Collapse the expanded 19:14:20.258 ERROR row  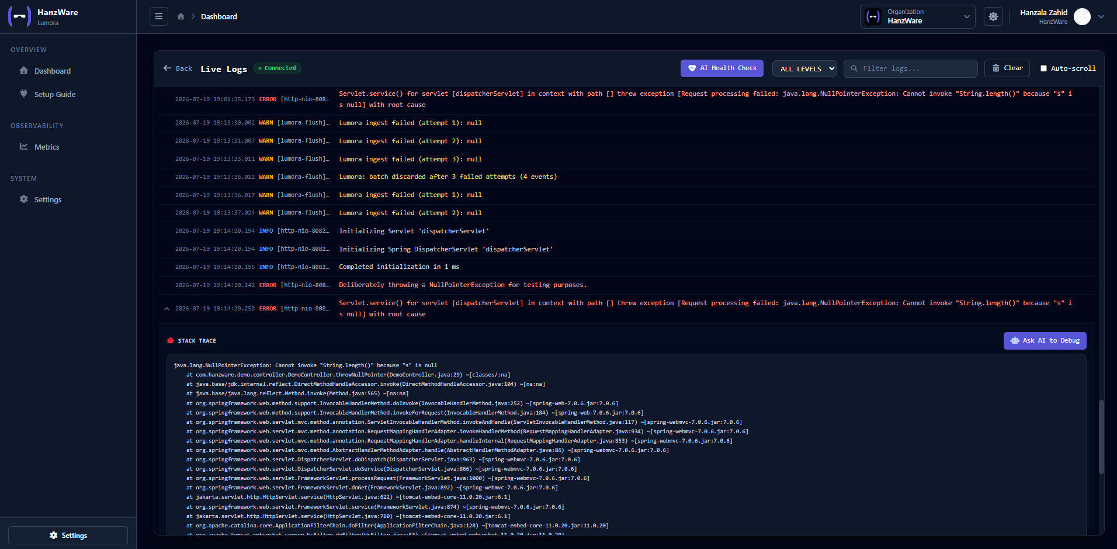pyautogui.click(x=167, y=308)
